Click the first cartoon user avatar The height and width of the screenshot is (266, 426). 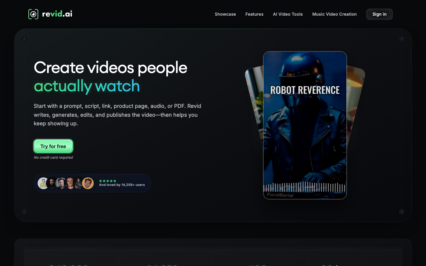pyautogui.click(x=43, y=183)
